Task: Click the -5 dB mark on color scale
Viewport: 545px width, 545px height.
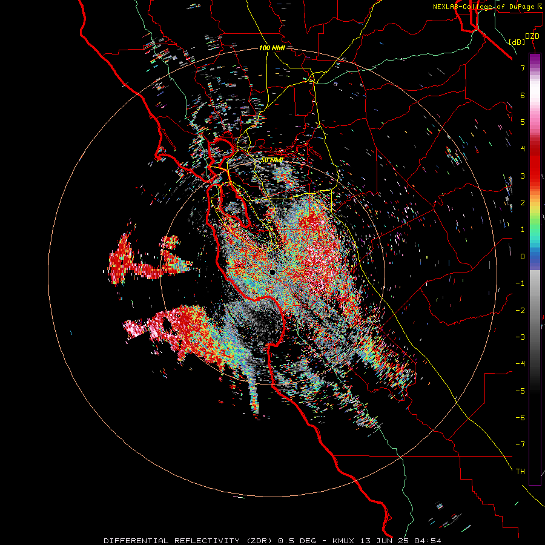Action: [x=520, y=391]
